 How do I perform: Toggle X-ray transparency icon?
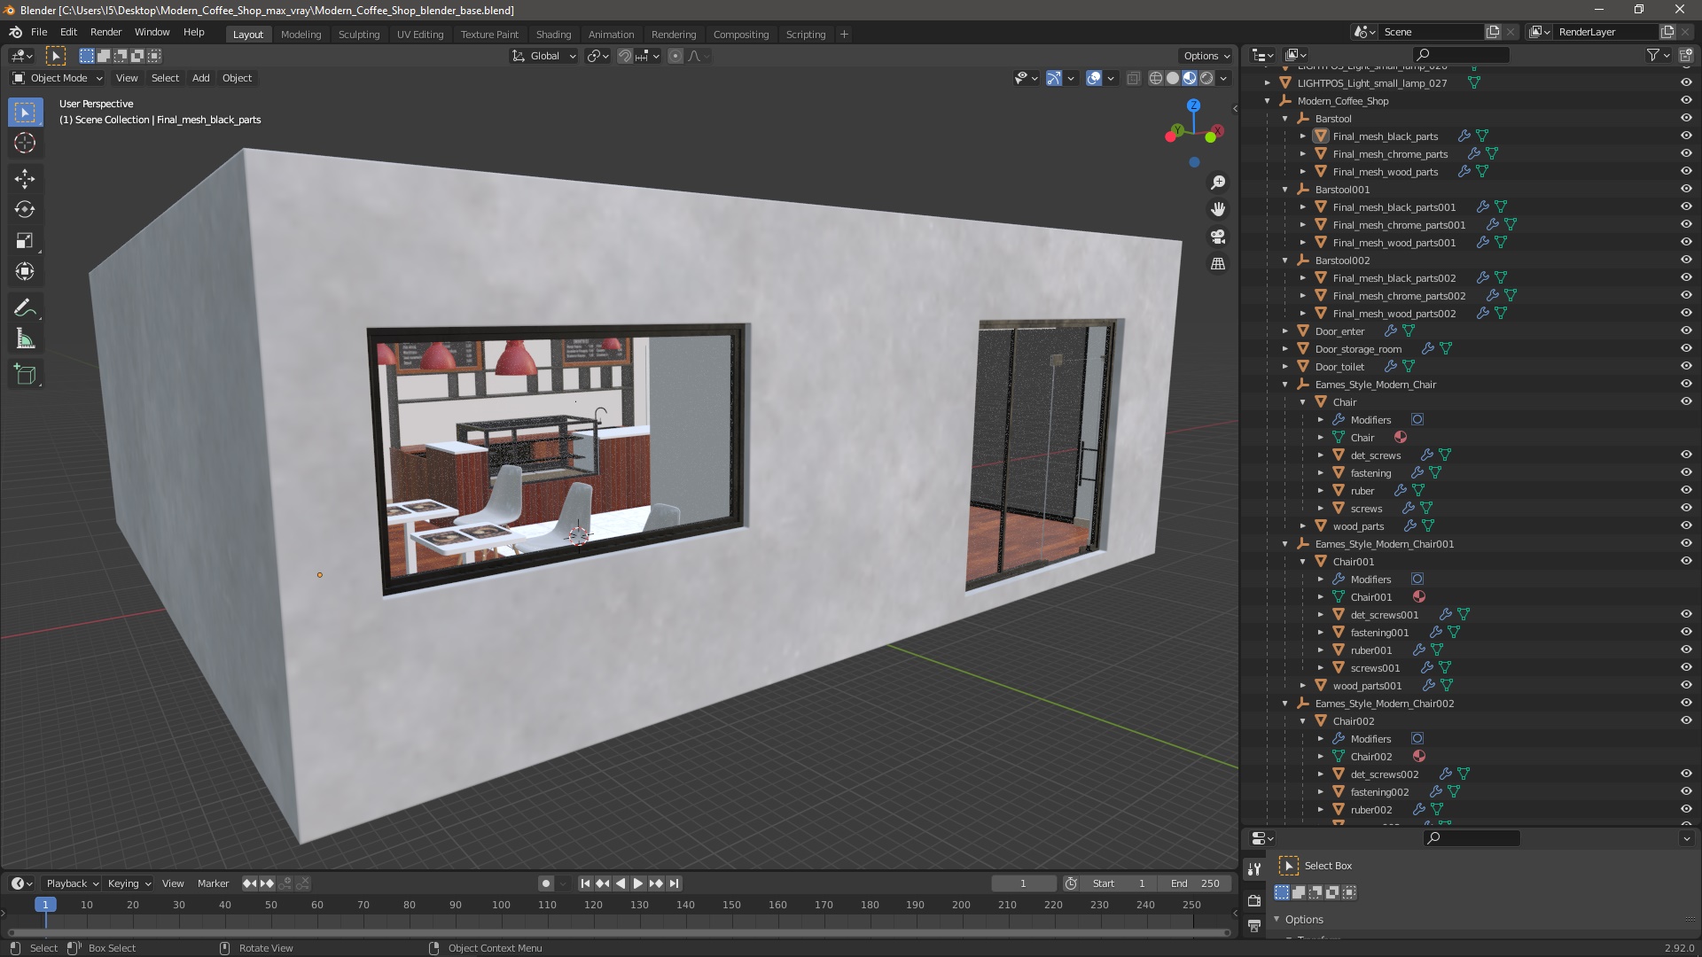1133,78
